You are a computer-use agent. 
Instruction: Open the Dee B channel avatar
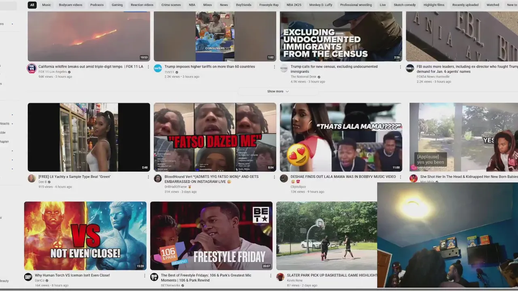point(32,179)
